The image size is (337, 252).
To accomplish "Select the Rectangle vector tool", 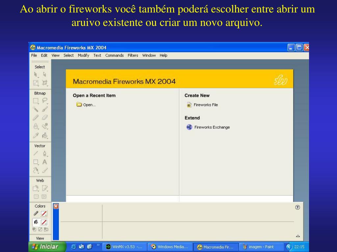I will tap(36, 162).
